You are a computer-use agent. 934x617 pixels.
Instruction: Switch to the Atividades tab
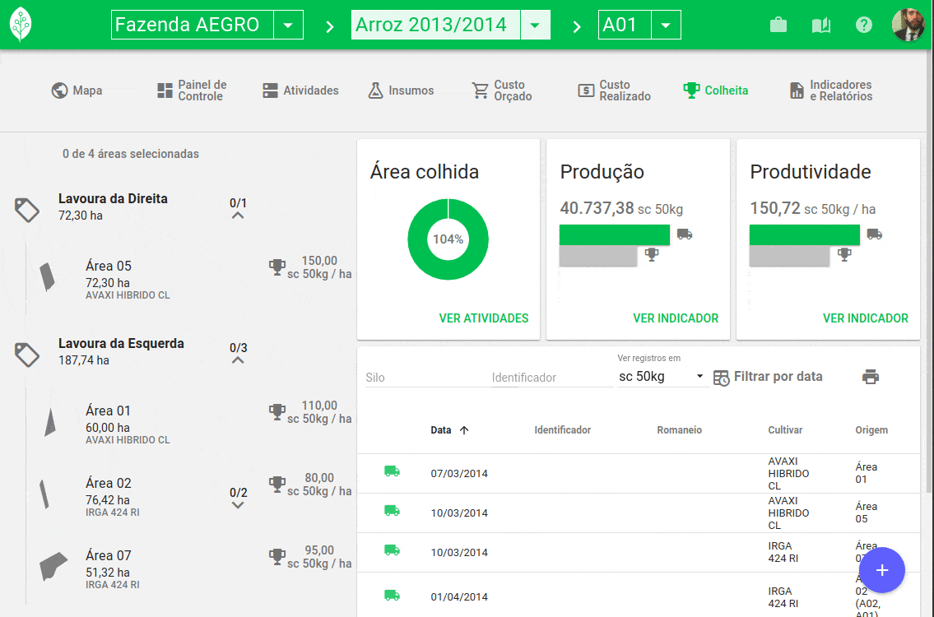click(300, 90)
